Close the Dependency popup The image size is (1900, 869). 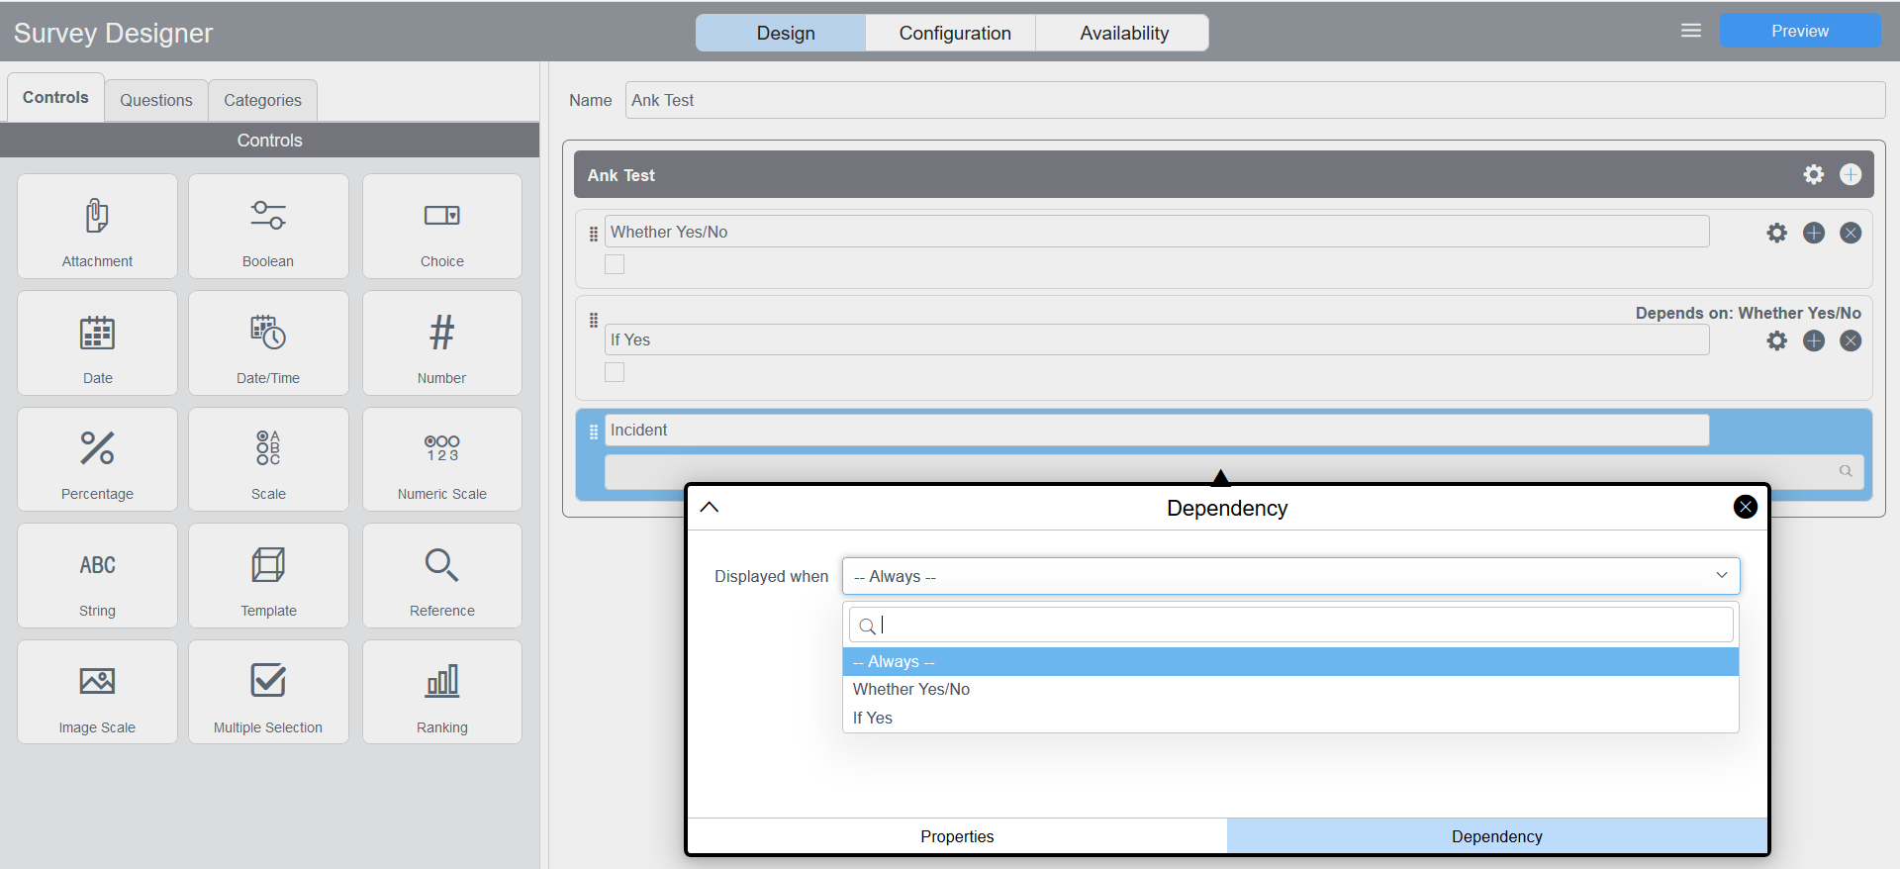pos(1746,507)
